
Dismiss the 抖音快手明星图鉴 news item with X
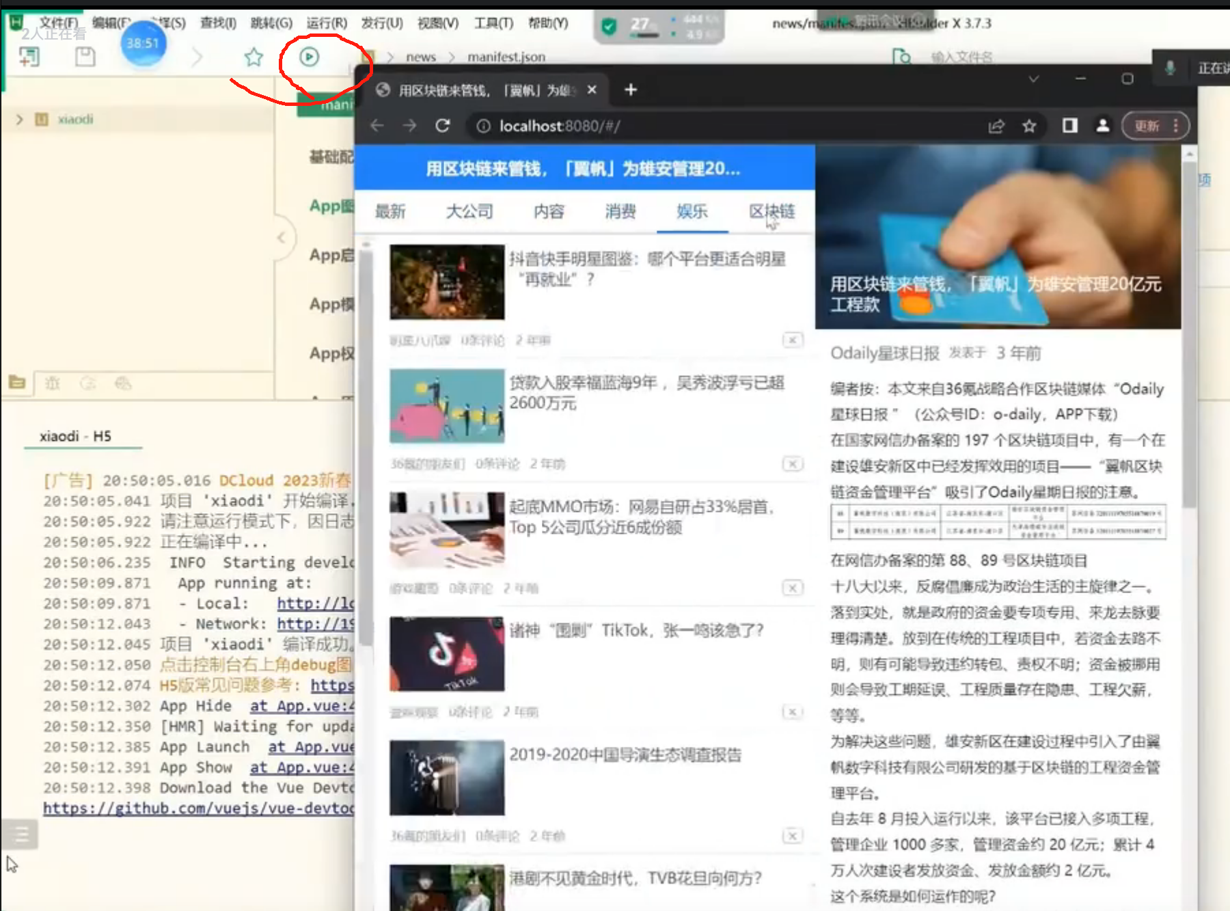pyautogui.click(x=792, y=340)
